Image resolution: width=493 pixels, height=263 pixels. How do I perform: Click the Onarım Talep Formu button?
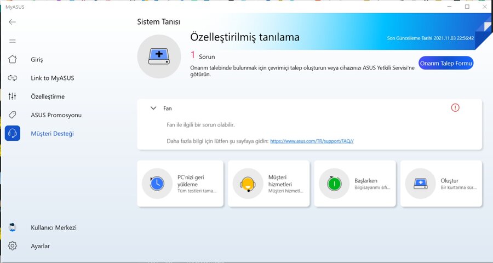tap(446, 63)
